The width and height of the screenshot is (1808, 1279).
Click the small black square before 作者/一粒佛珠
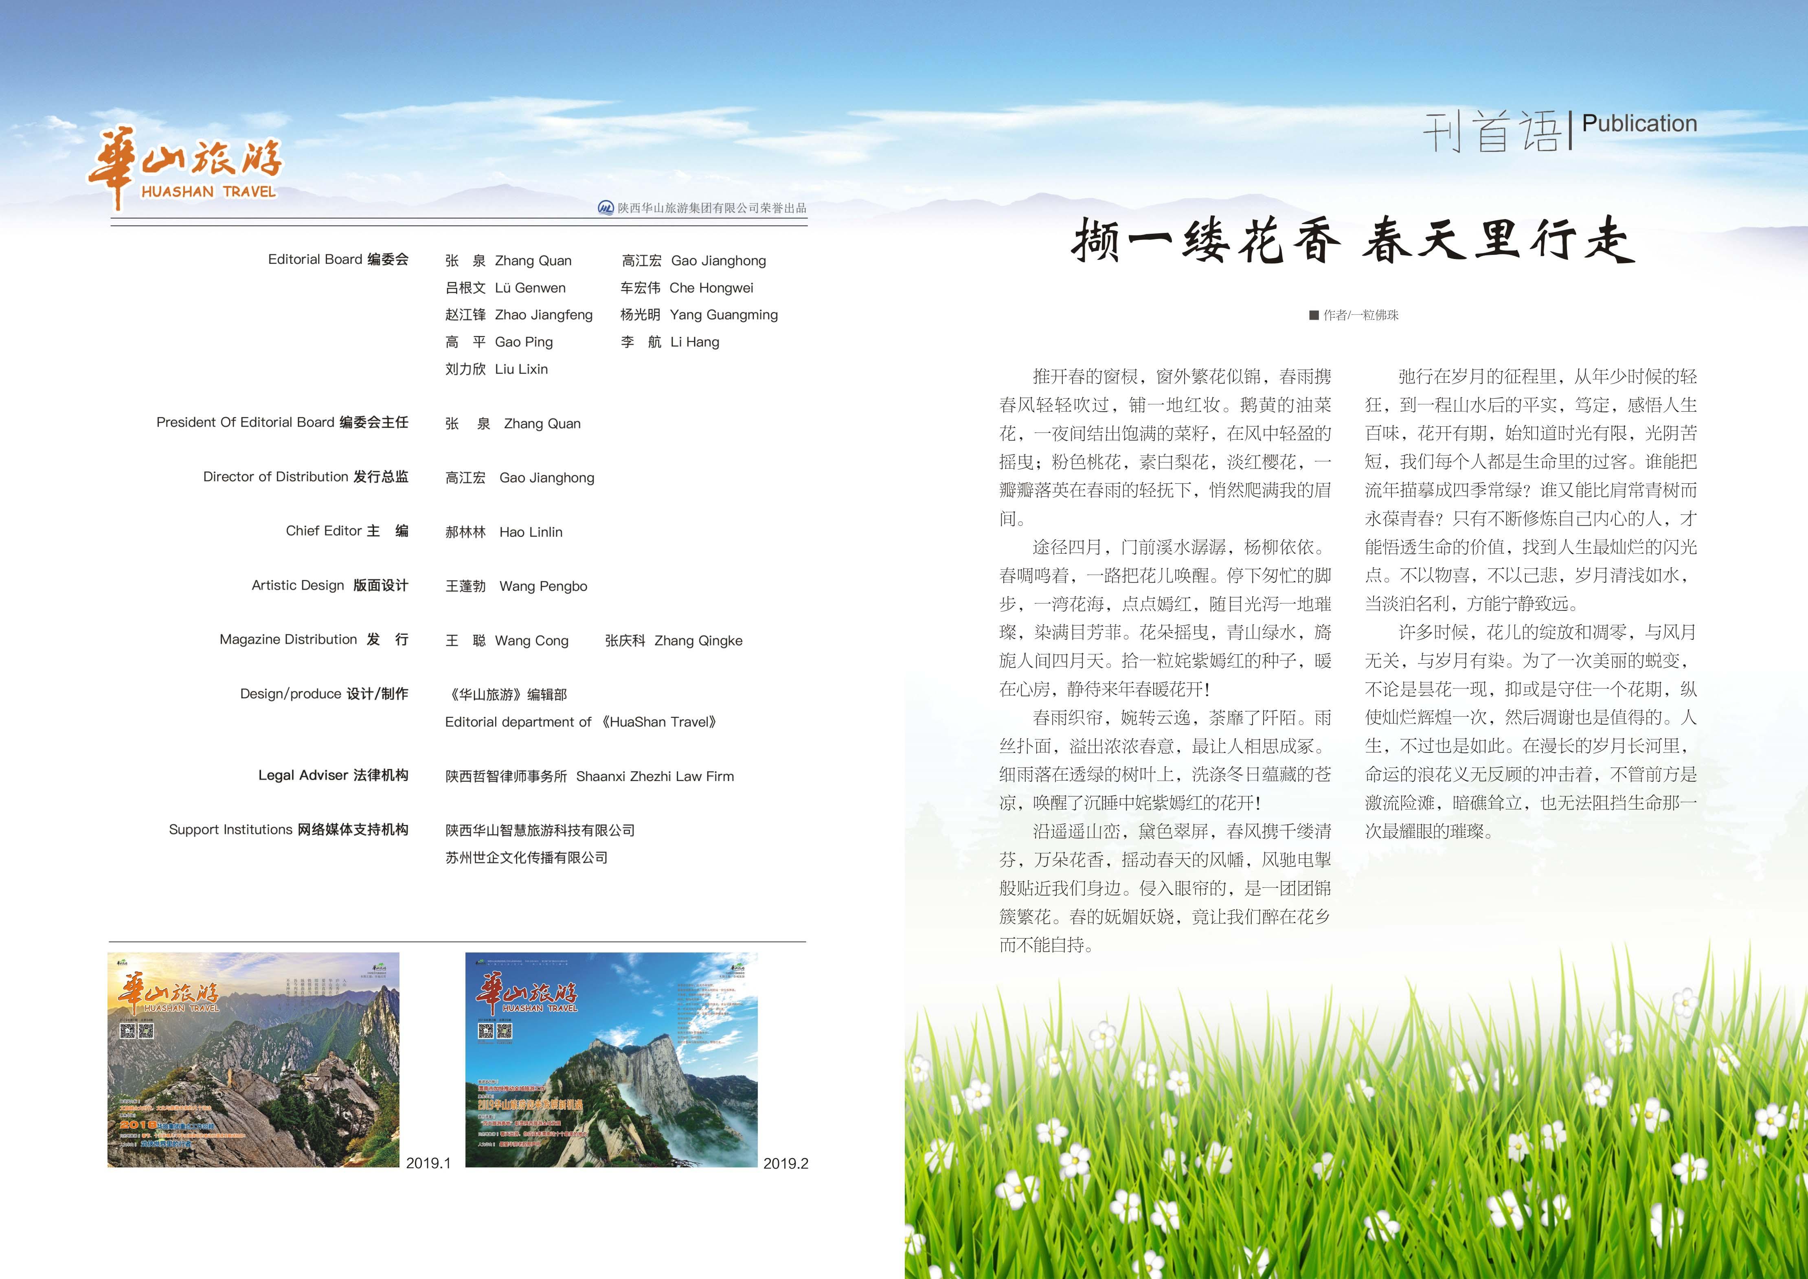pos(1314,315)
